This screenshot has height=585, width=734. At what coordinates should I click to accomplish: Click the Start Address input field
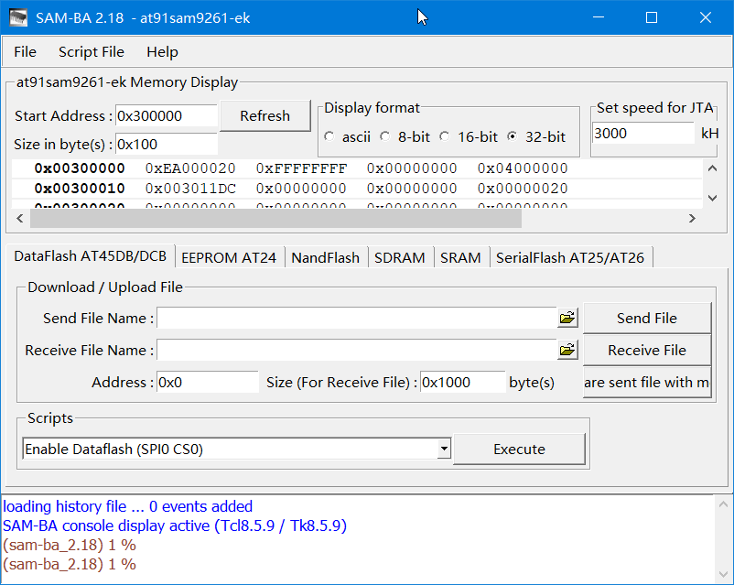coord(167,116)
